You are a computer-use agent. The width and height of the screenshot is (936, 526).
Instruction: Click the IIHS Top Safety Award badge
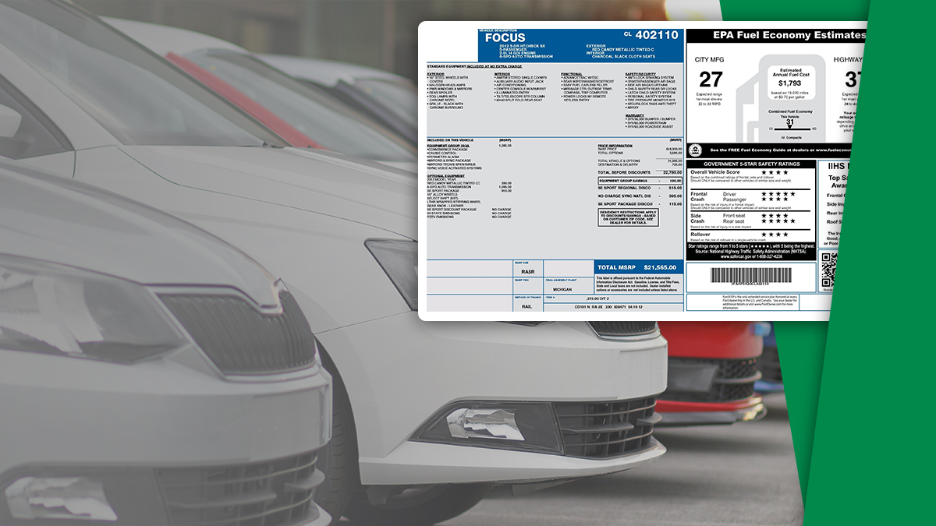[x=838, y=181]
